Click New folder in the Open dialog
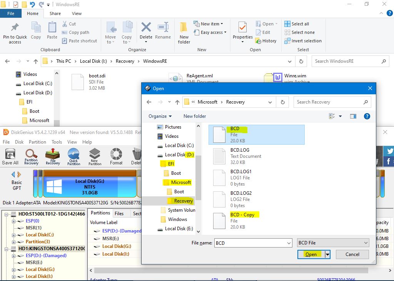The image size is (394, 281). [x=195, y=116]
